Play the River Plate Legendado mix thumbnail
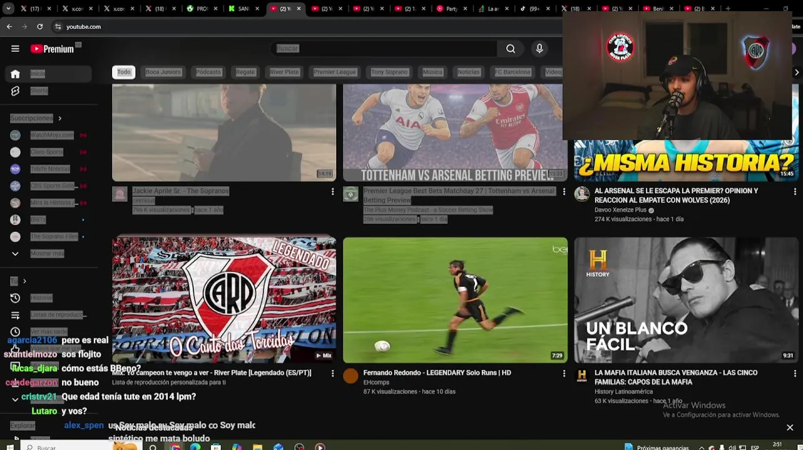Viewport: 803px width, 450px height. point(224,299)
